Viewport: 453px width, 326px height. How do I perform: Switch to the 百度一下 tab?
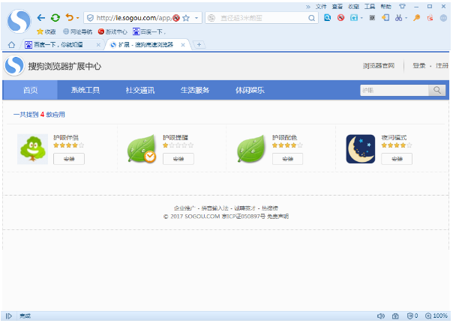(58, 45)
